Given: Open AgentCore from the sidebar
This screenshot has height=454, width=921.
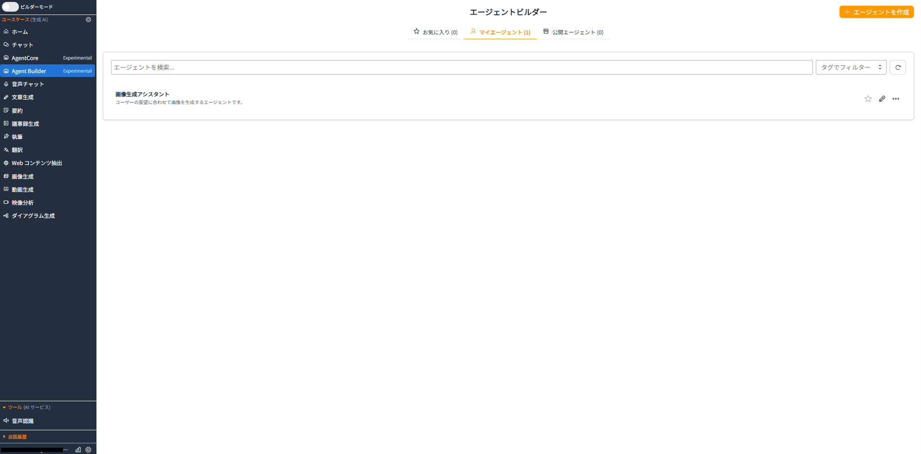Looking at the screenshot, I should coord(25,58).
